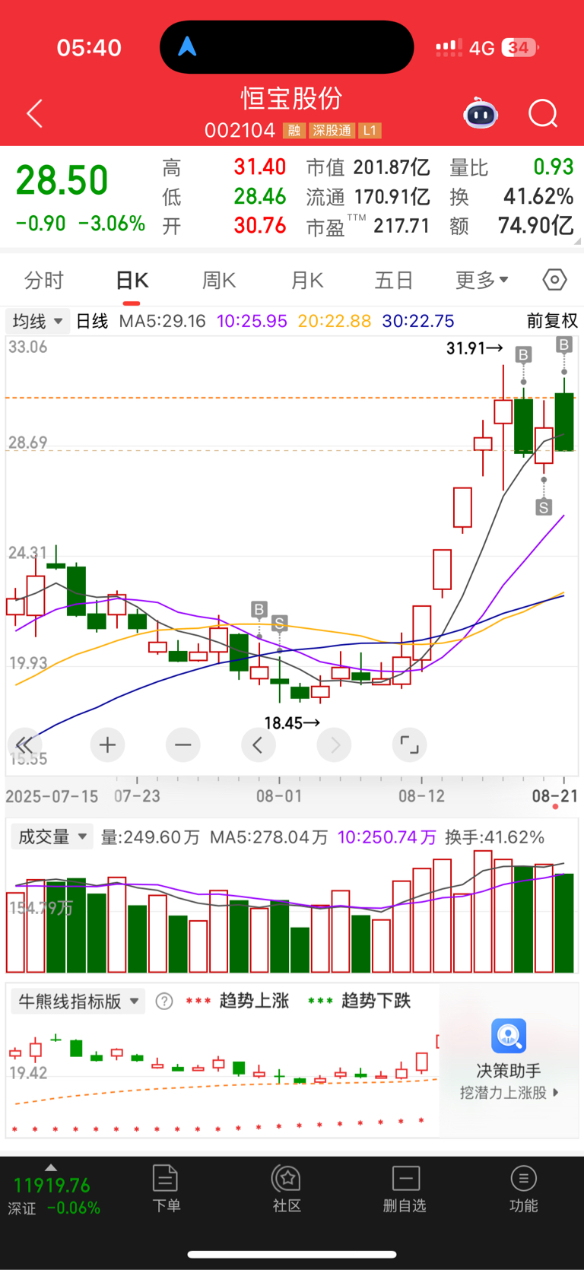Tap the 量:249.60万 volume value

pos(151,837)
